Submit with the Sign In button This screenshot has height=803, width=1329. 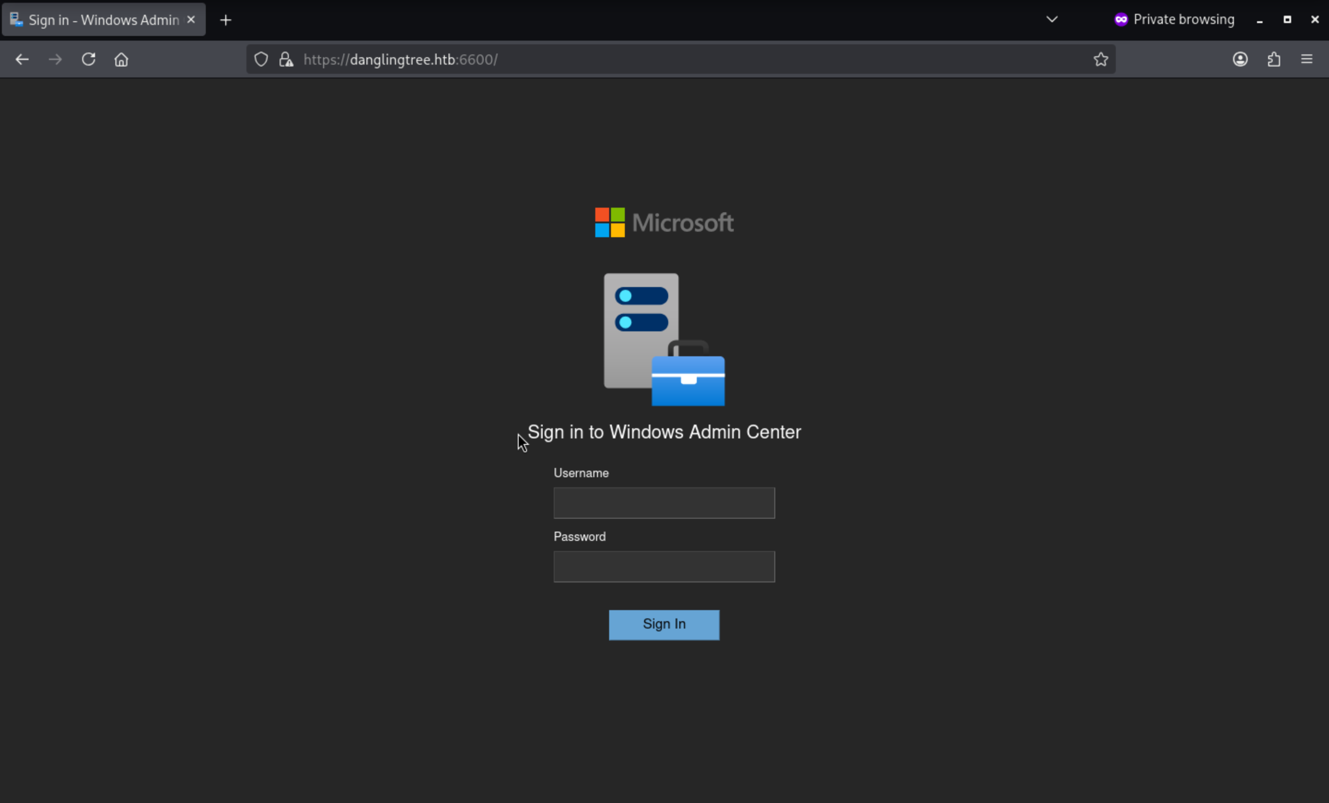pyautogui.click(x=664, y=625)
